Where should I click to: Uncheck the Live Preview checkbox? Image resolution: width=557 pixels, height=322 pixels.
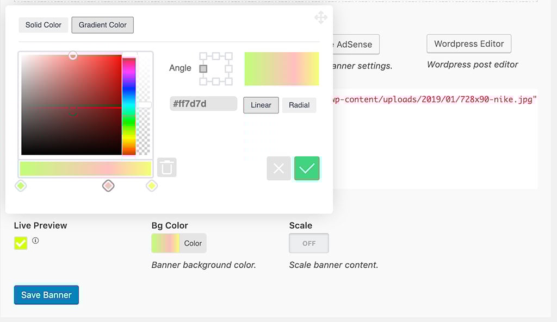pos(21,243)
